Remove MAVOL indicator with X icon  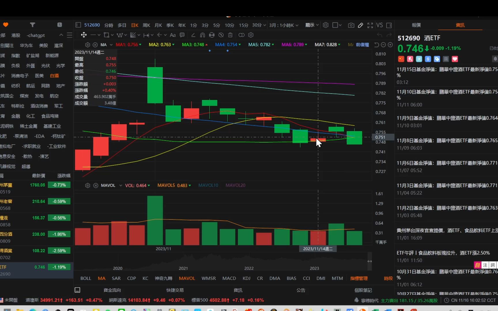point(96,185)
